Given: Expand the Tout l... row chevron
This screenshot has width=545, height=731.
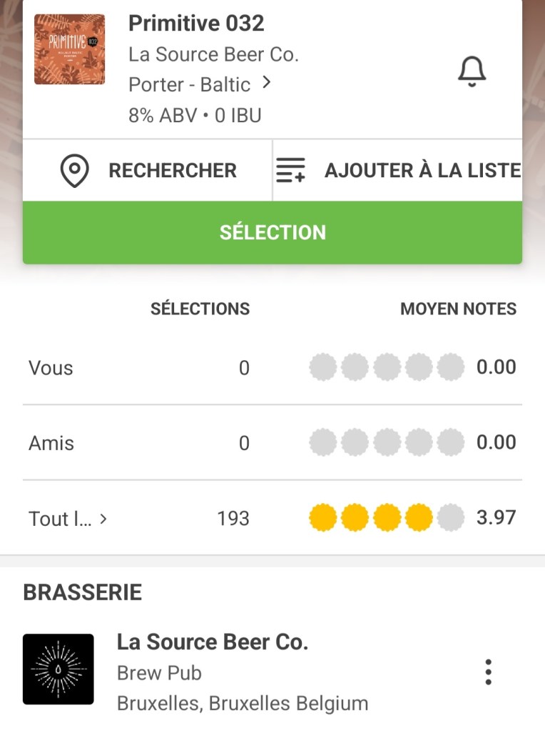Looking at the screenshot, I should (103, 519).
